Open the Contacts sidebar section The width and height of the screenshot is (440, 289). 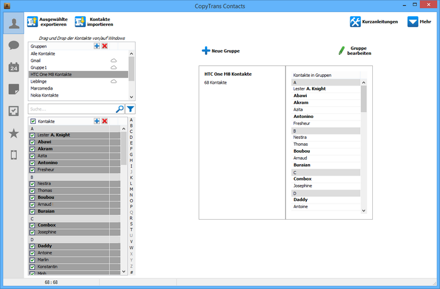pos(14,23)
